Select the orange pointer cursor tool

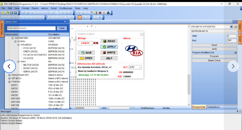[80, 17]
